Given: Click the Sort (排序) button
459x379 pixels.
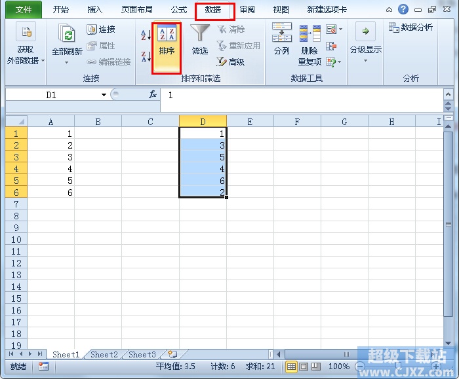Looking at the screenshot, I should (x=167, y=48).
